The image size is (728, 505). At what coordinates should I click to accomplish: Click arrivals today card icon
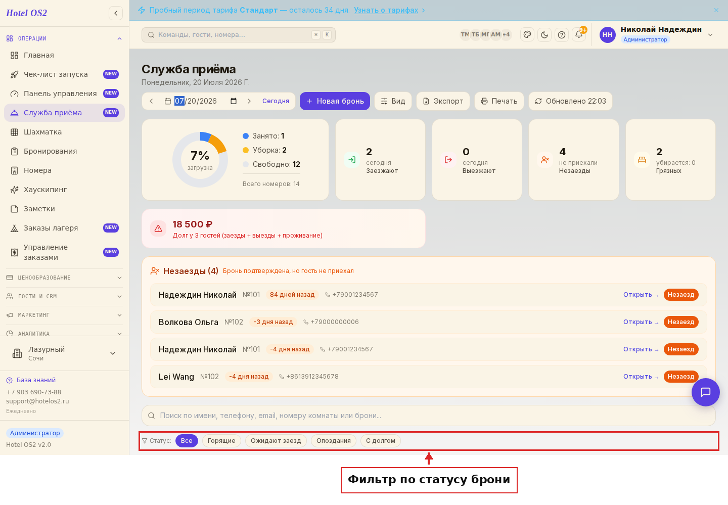pyautogui.click(x=352, y=160)
